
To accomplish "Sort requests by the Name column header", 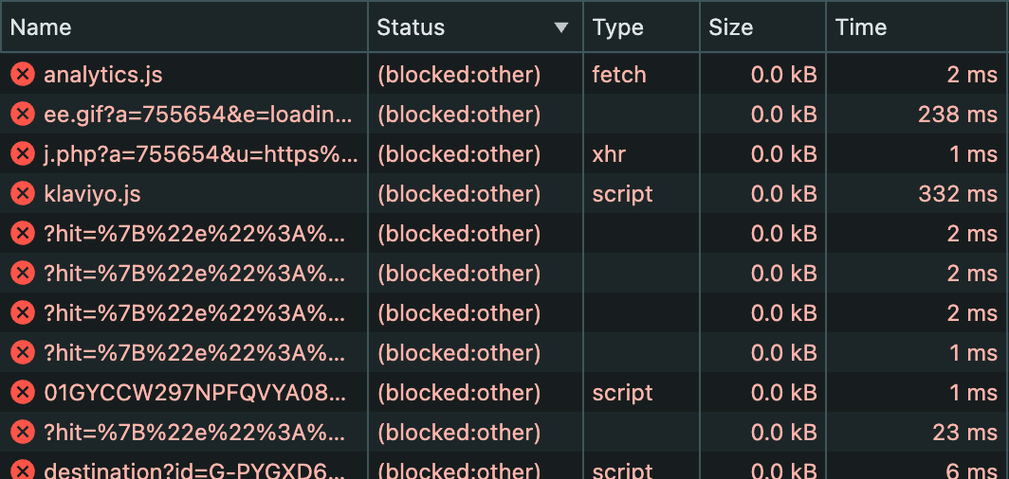I will 41,27.
